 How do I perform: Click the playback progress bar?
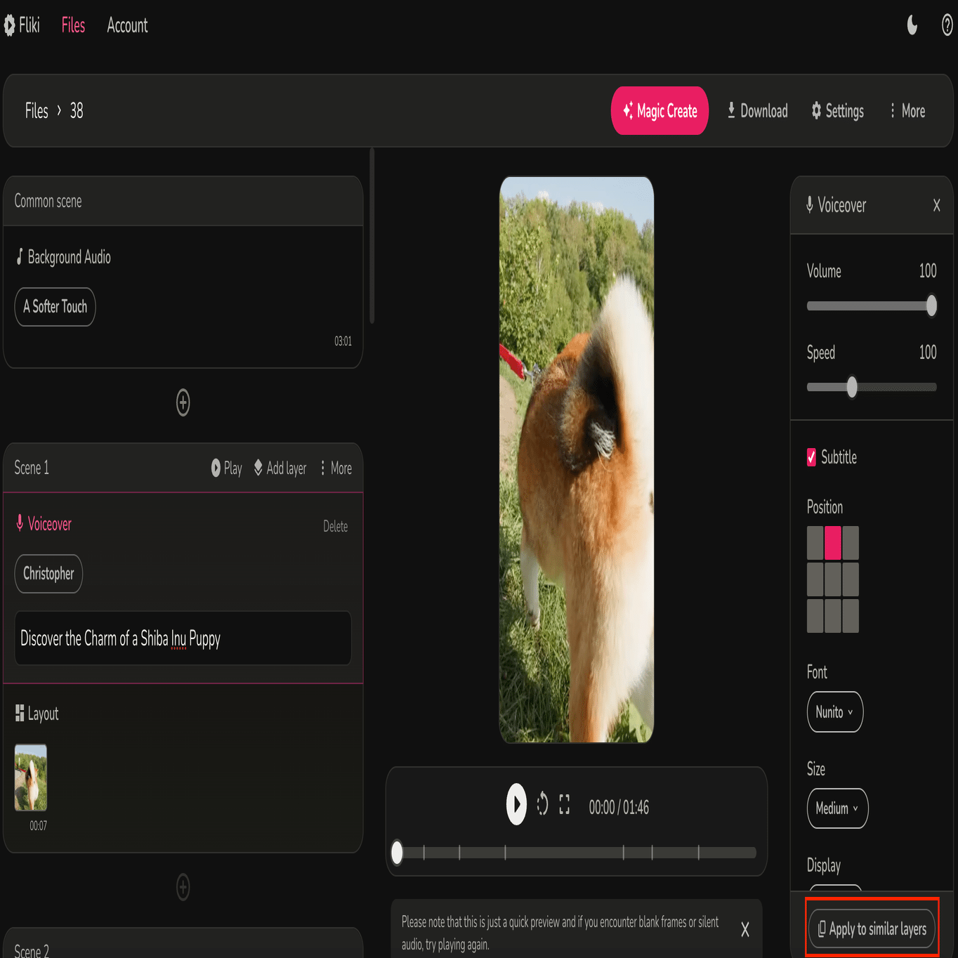pyautogui.click(x=576, y=853)
